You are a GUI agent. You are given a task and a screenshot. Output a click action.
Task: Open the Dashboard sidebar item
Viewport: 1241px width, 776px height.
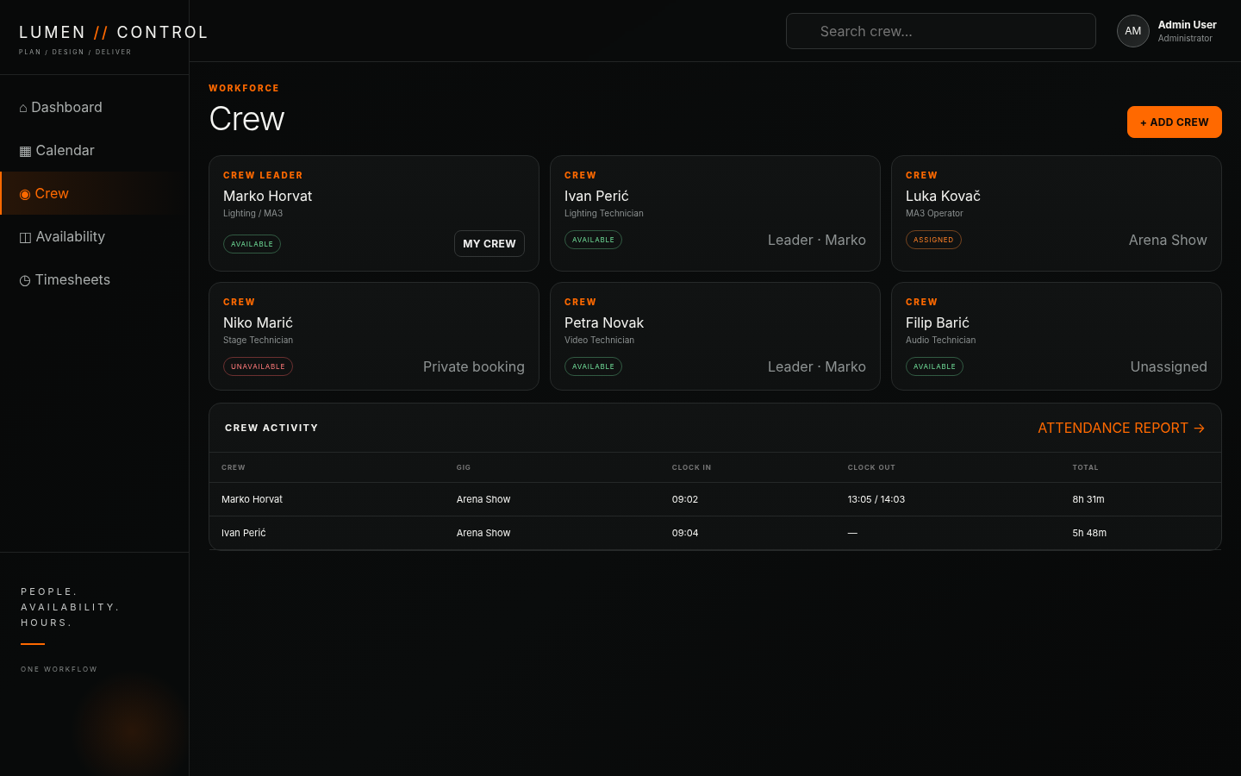click(94, 107)
